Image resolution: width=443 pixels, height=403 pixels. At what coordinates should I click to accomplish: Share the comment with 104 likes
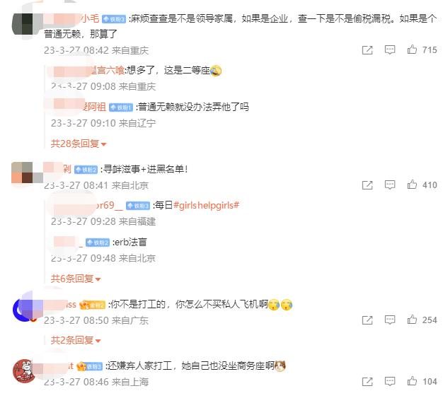click(x=367, y=382)
